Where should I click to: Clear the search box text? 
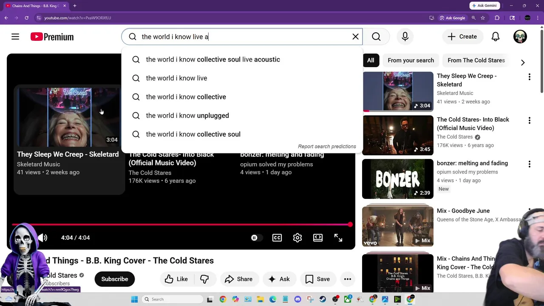pos(356,37)
